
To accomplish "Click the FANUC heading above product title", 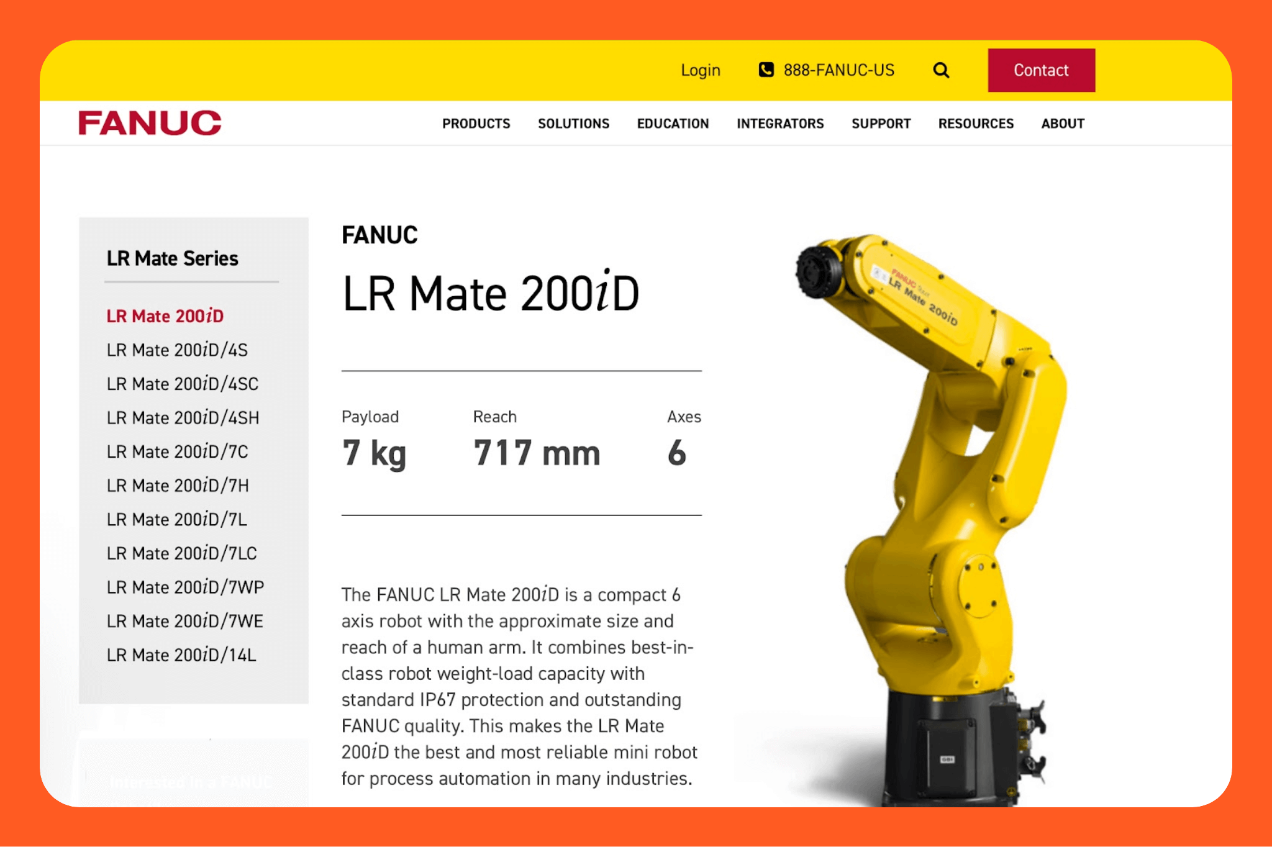I will pos(379,235).
